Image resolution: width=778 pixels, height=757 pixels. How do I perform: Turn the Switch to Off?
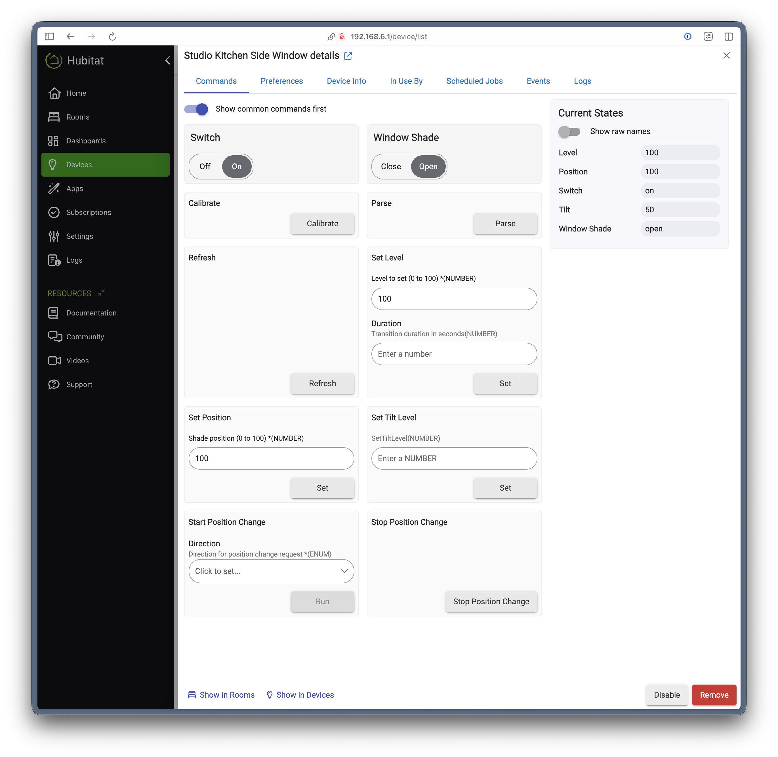point(205,167)
